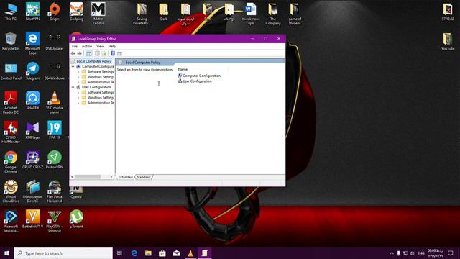Image resolution: width=460 pixels, height=259 pixels.
Task: Select Local Computer Policy tree root
Action: coord(94,61)
